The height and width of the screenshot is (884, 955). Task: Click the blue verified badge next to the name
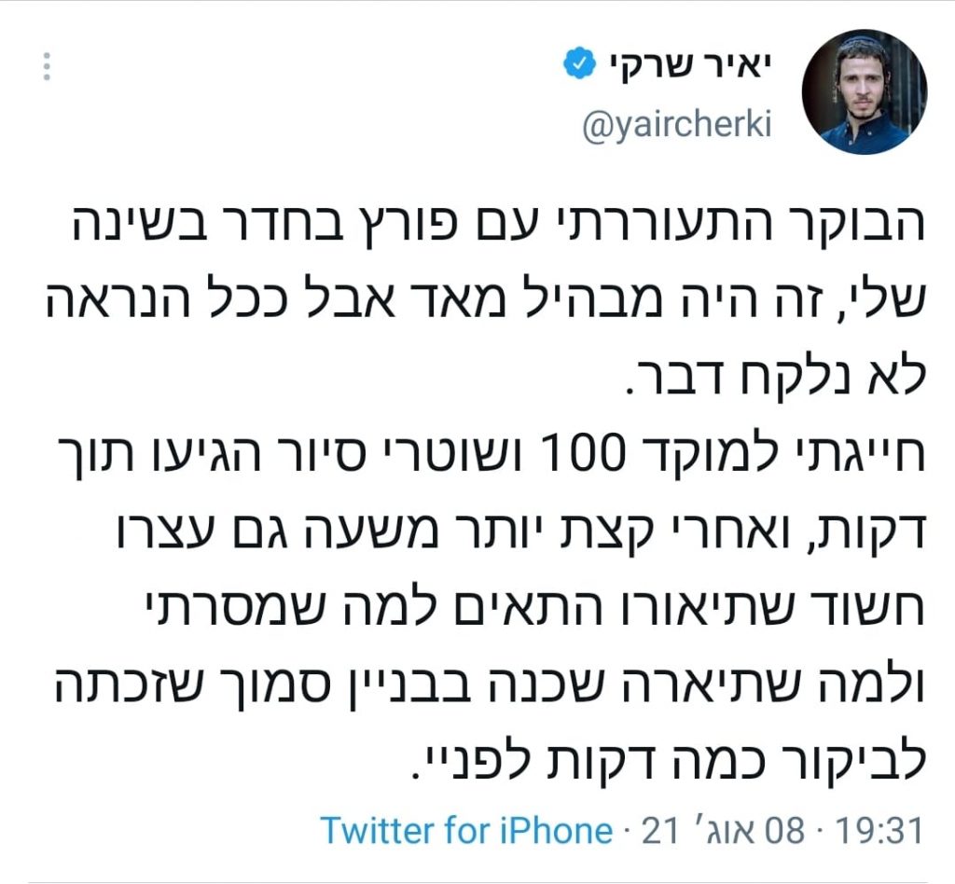[x=576, y=60]
